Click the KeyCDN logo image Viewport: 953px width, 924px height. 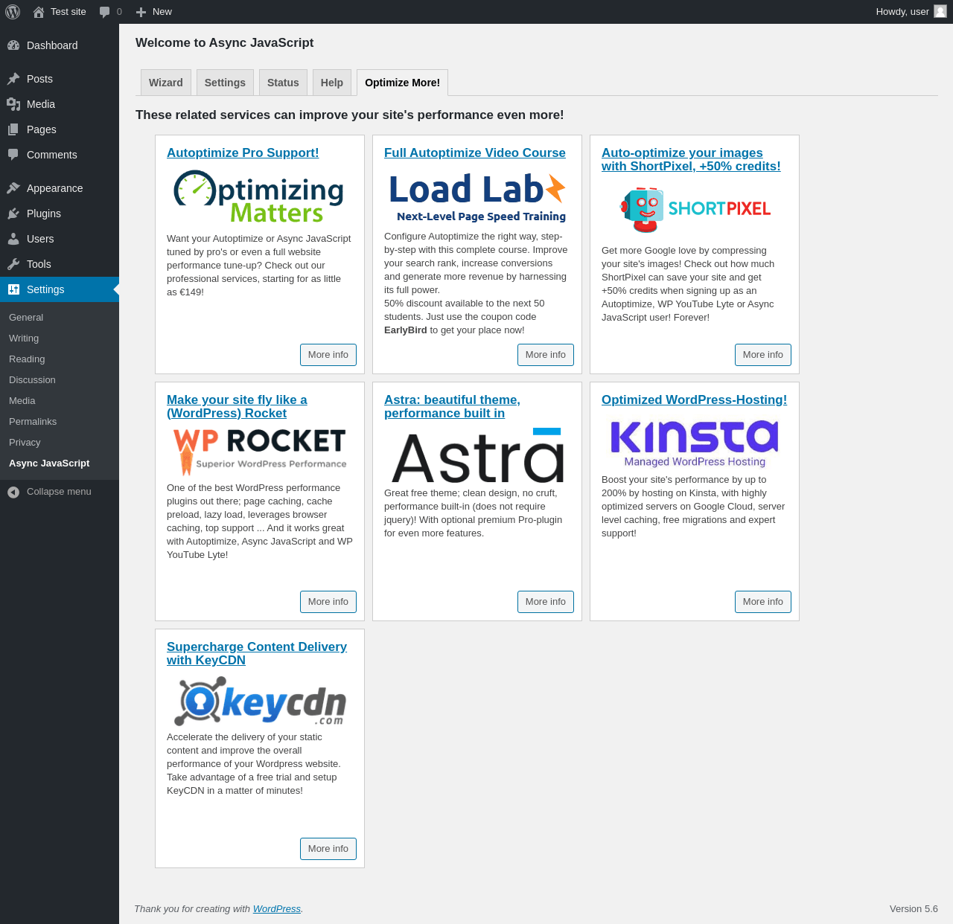pos(260,702)
